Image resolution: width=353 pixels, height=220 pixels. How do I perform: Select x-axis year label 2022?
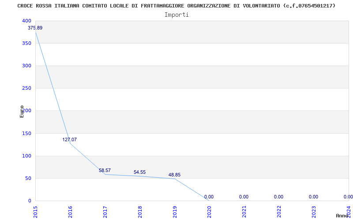279,212
